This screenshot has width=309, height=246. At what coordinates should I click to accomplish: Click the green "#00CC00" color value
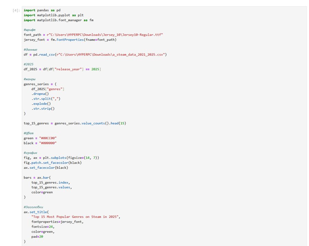[48, 138]
